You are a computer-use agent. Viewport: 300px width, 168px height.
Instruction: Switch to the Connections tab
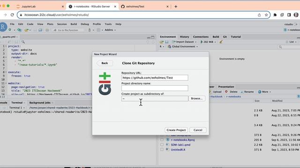[201, 37]
